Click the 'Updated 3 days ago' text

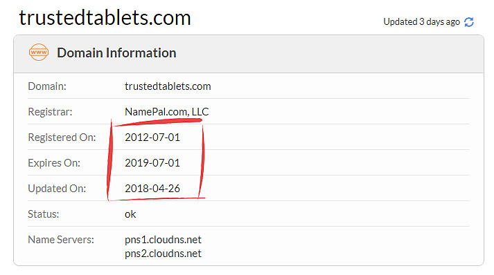click(x=421, y=21)
